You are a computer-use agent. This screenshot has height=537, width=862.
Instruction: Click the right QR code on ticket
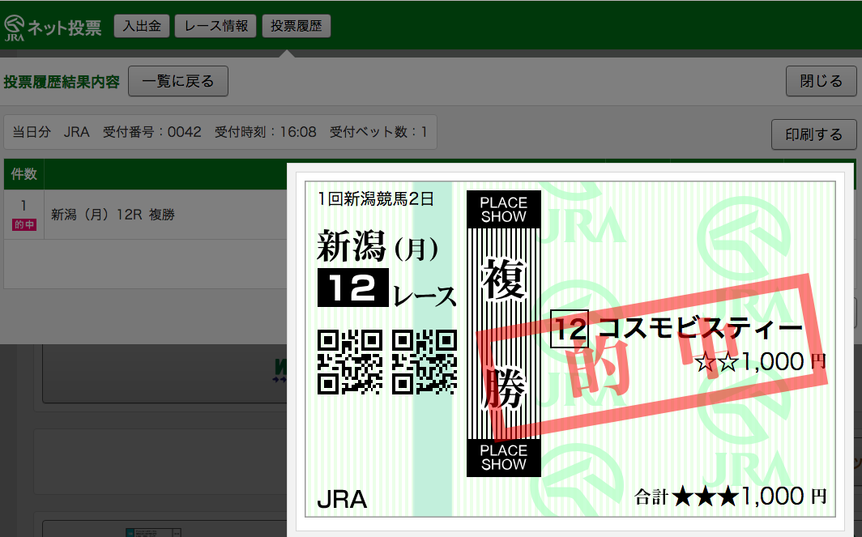pos(425,362)
